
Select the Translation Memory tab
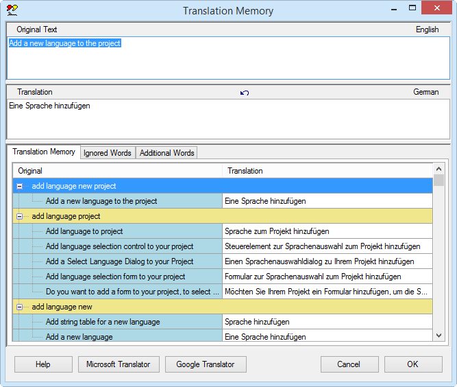[x=44, y=152]
